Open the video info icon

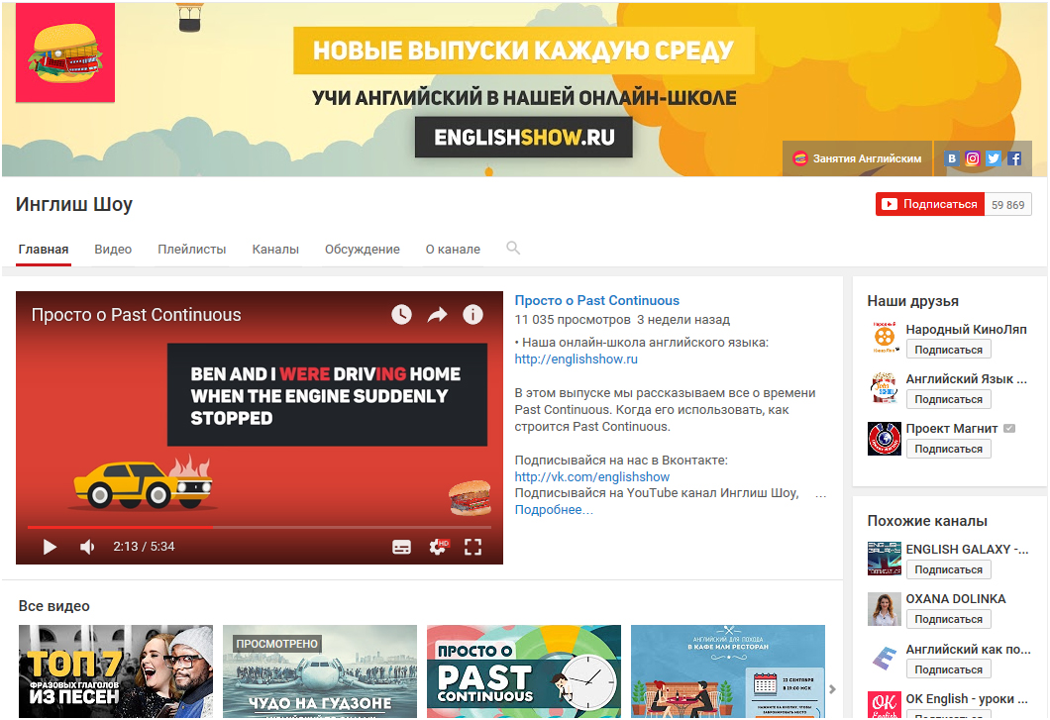[x=472, y=315]
